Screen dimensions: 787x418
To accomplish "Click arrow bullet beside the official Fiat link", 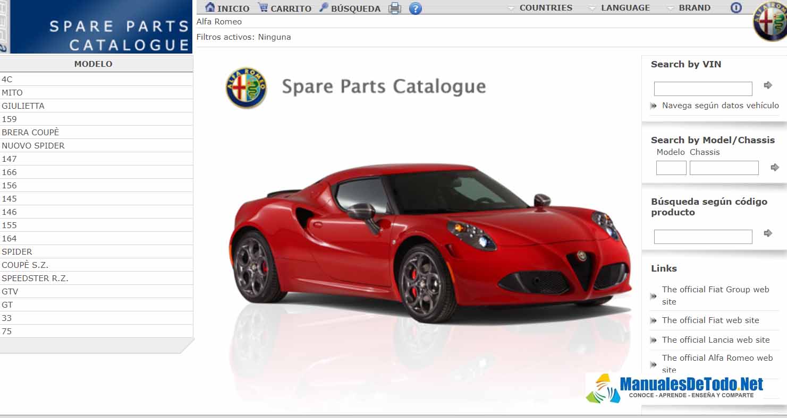I will point(654,321).
